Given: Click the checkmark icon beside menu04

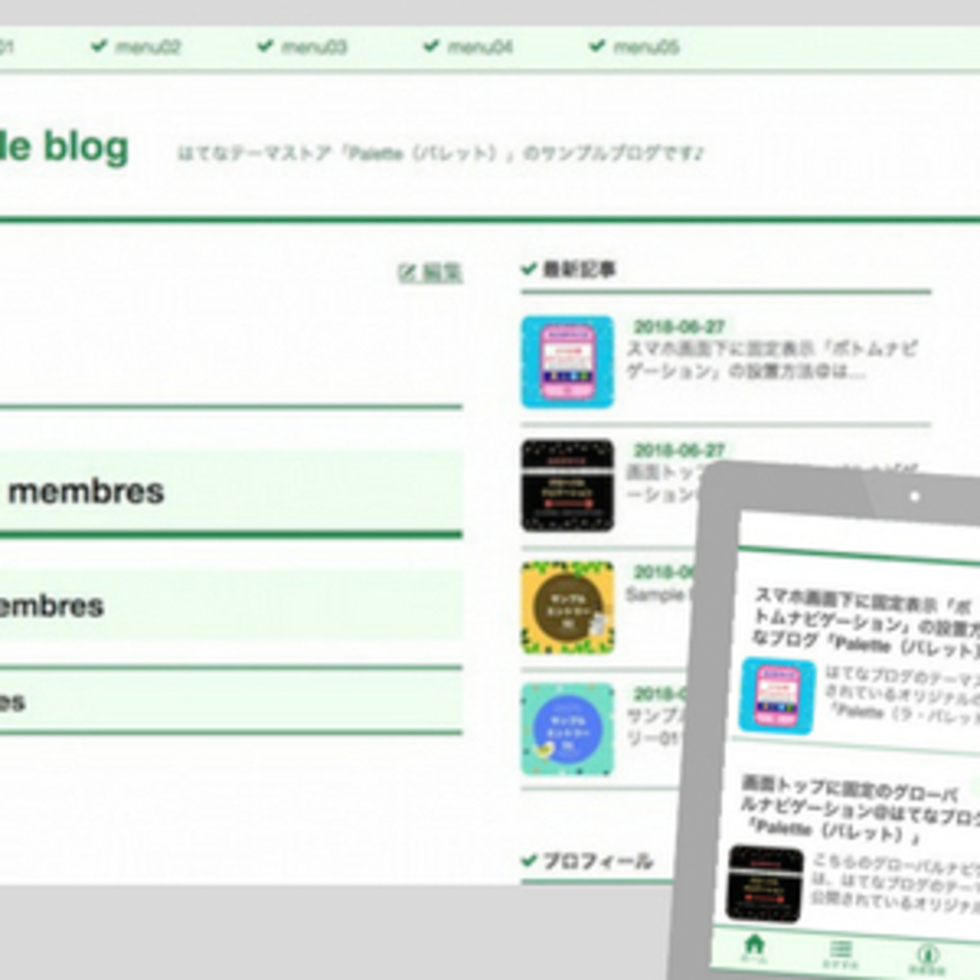Looking at the screenshot, I should pos(430,46).
